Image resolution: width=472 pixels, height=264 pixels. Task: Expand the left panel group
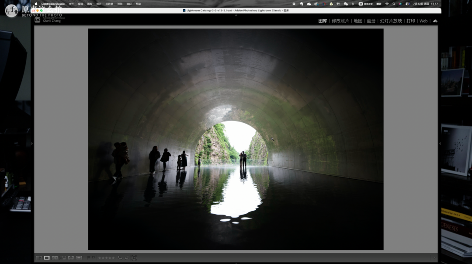click(x=32, y=144)
